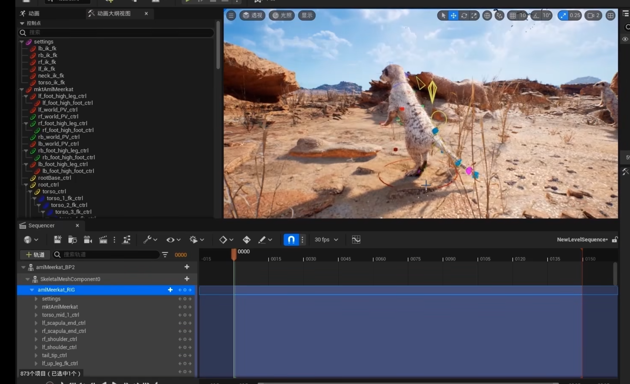Expand the torso_mid_1_ctrl track
This screenshot has height=384, width=630.
[36, 315]
